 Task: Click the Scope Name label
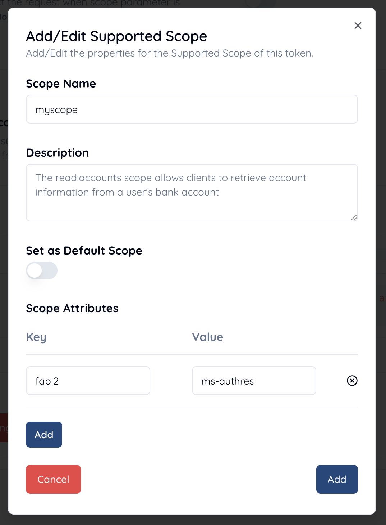61,84
